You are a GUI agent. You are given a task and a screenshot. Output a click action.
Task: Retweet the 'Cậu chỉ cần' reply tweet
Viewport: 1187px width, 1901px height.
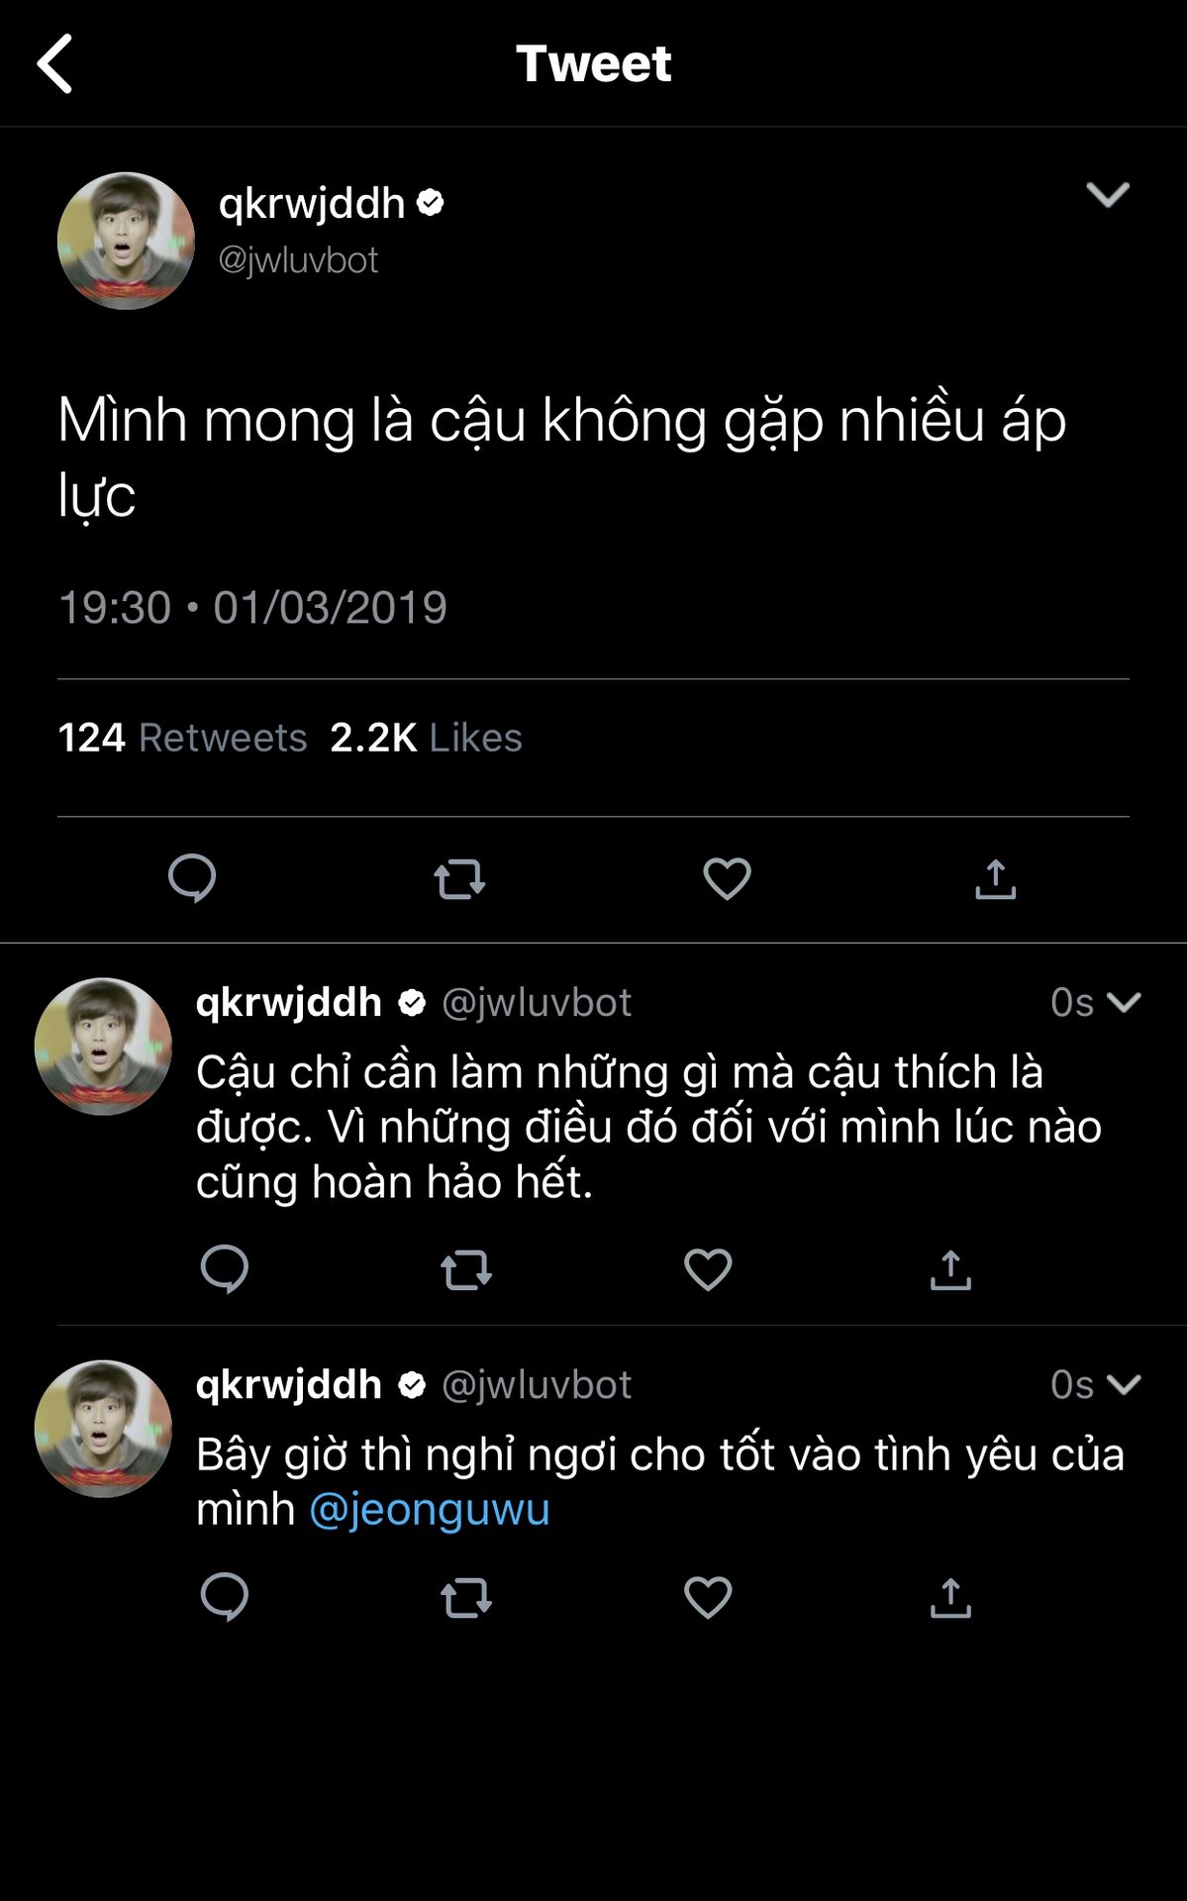pos(465,1269)
